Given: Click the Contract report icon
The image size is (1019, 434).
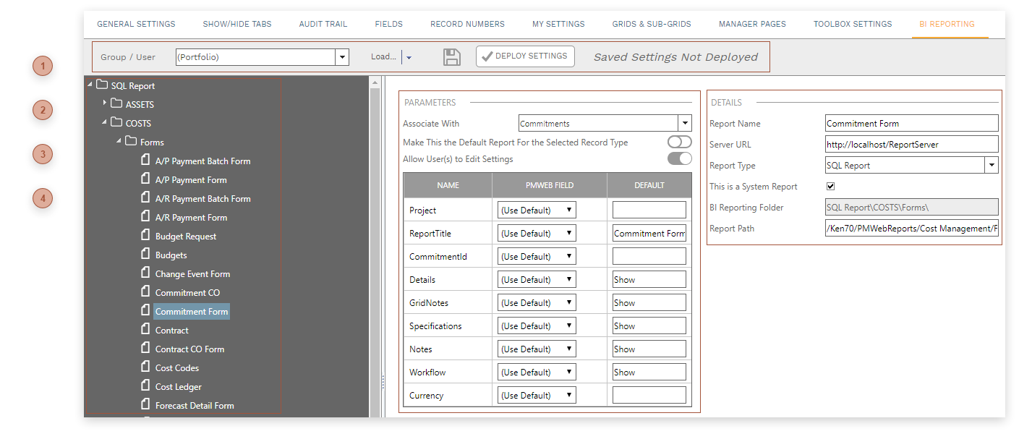Looking at the screenshot, I should pos(144,329).
